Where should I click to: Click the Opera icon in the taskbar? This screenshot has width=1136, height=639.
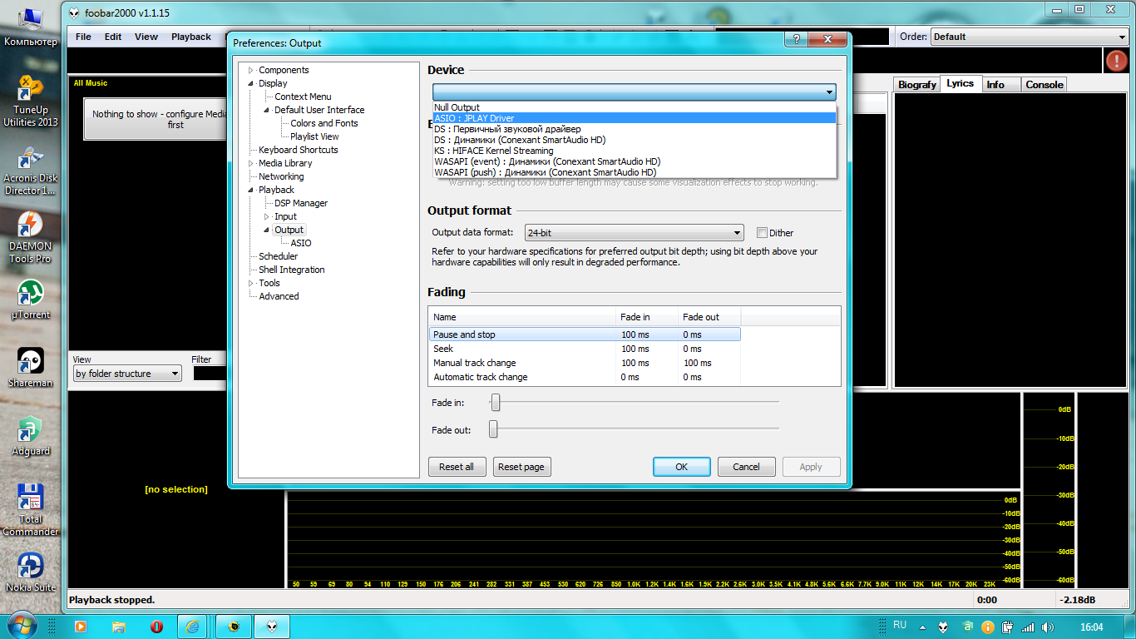(x=156, y=627)
